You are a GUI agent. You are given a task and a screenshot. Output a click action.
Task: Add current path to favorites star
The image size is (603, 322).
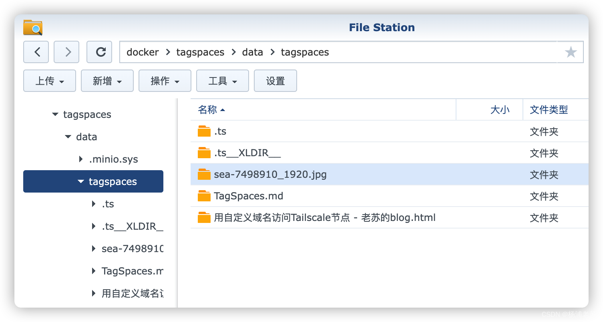(571, 52)
